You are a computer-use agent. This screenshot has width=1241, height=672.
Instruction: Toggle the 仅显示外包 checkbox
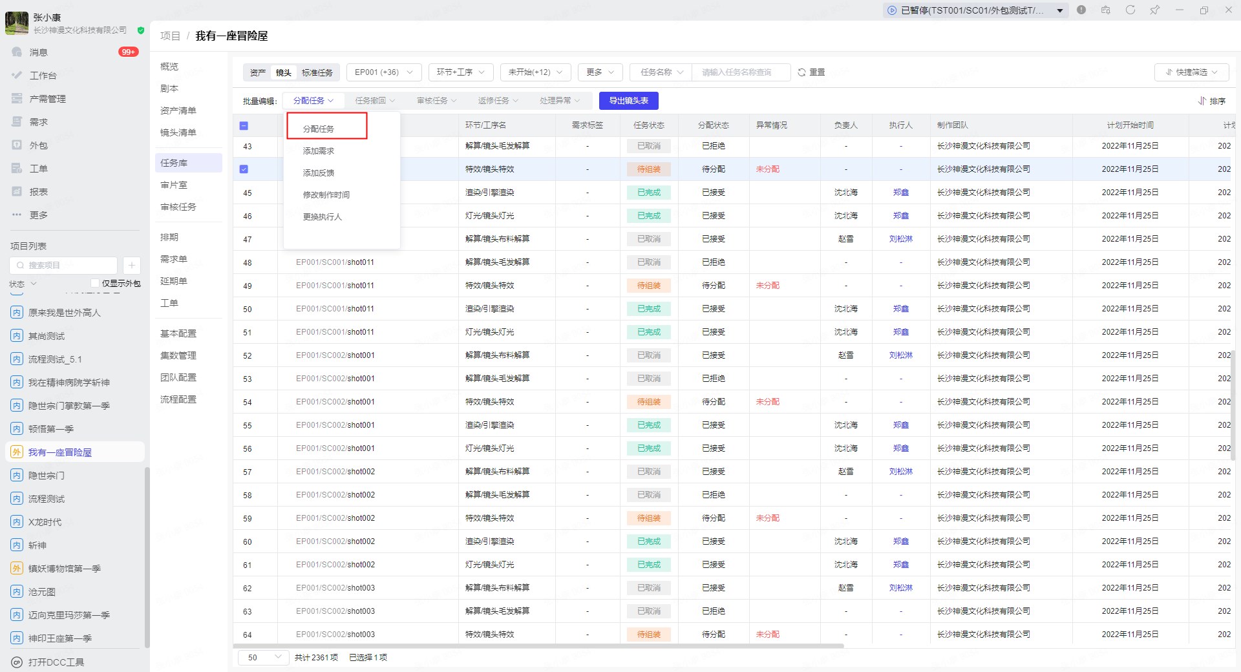(95, 284)
